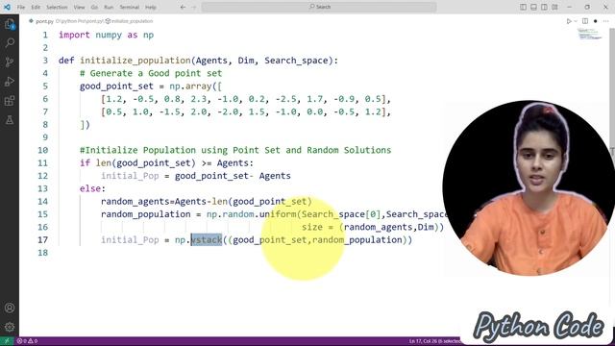The image size is (615, 346).
Task: Open the Go menu
Action: tap(94, 7)
